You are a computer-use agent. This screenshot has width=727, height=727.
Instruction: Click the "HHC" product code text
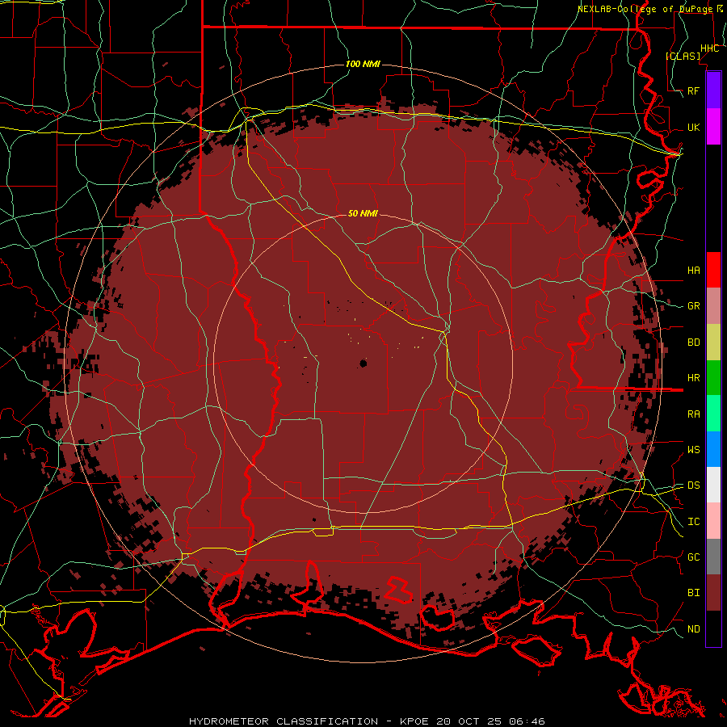tap(709, 48)
